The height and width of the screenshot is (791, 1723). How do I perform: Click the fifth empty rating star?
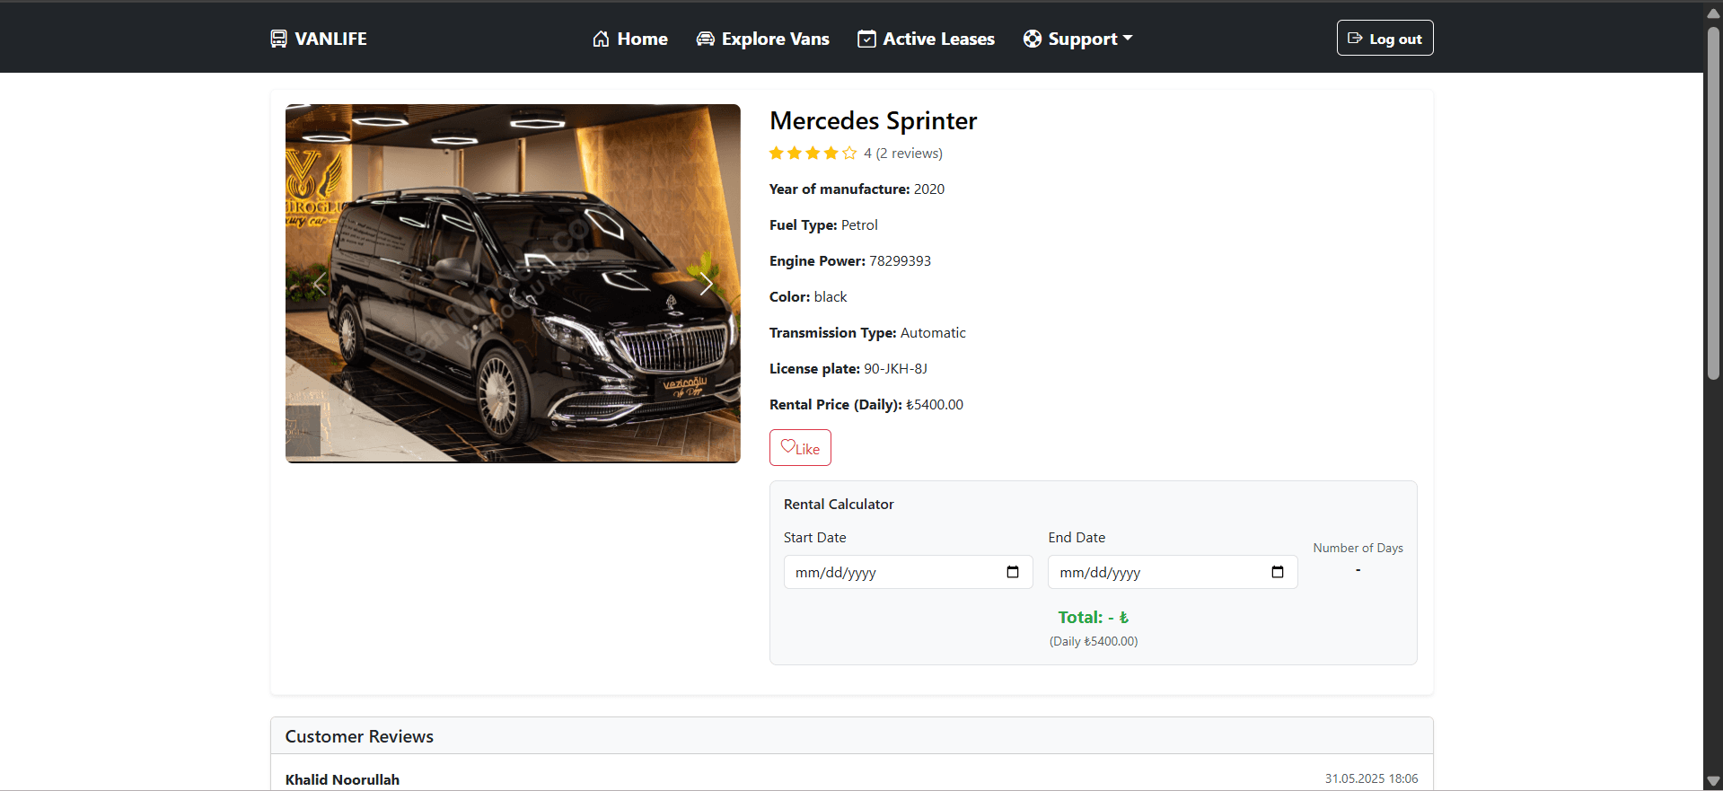coord(849,153)
